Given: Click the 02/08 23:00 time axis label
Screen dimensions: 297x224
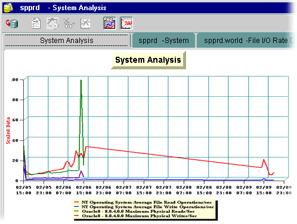Looking at the screenshot, I should [224, 190].
